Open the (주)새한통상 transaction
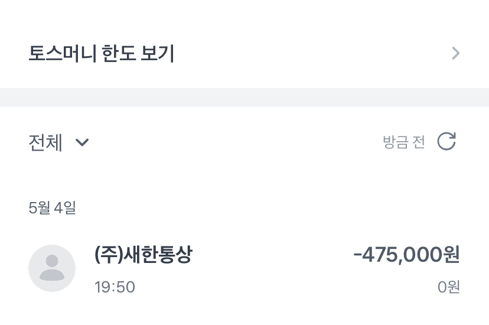This screenshot has width=489, height=325. pyautogui.click(x=244, y=268)
